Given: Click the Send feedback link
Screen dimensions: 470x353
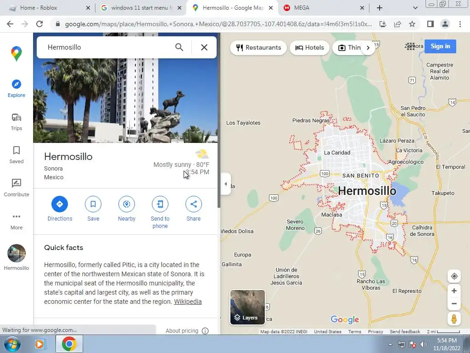Looking at the screenshot, I should pos(405,332).
